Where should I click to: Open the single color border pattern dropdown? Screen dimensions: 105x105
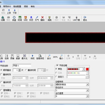coord(83,69)
